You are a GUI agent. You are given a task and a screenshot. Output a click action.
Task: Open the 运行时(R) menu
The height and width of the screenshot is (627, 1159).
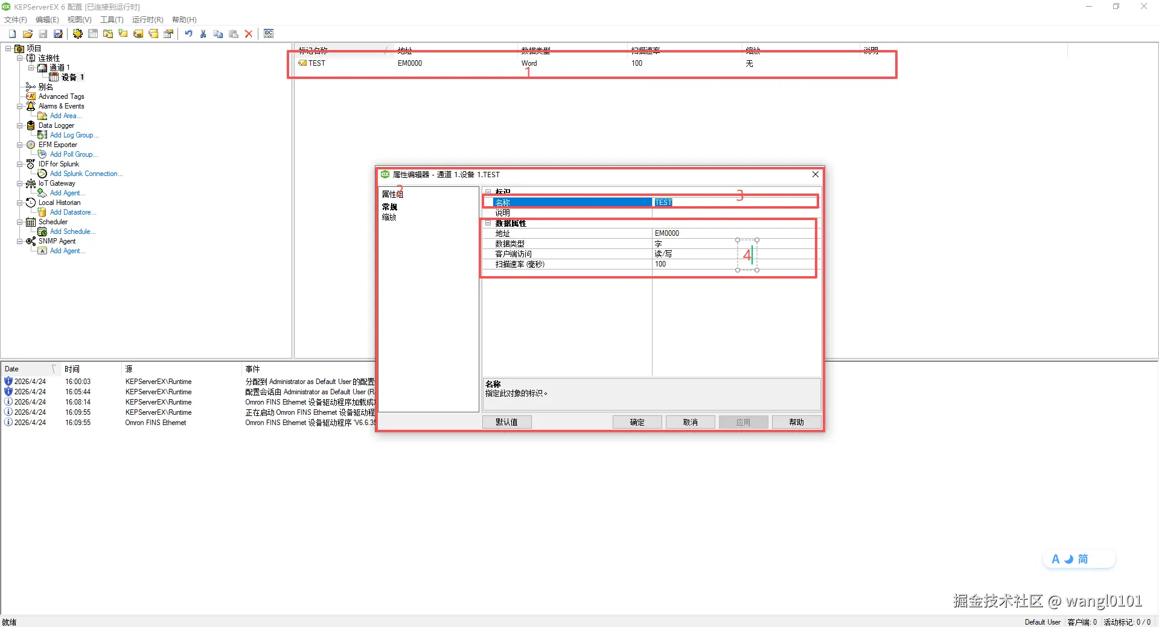pyautogui.click(x=148, y=20)
